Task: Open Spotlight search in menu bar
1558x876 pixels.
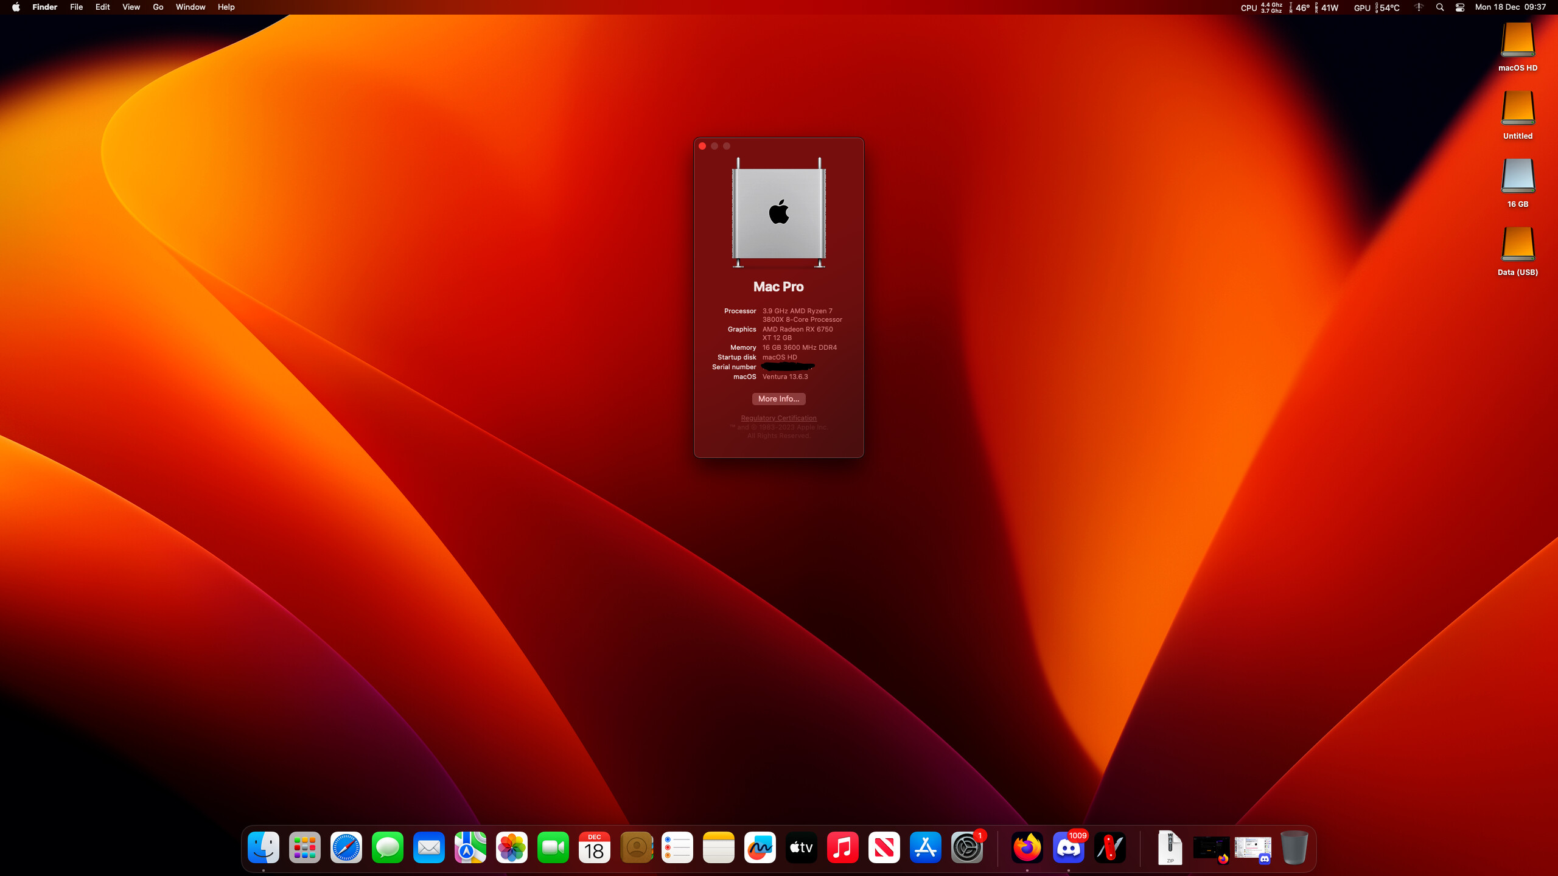Action: (1440, 7)
